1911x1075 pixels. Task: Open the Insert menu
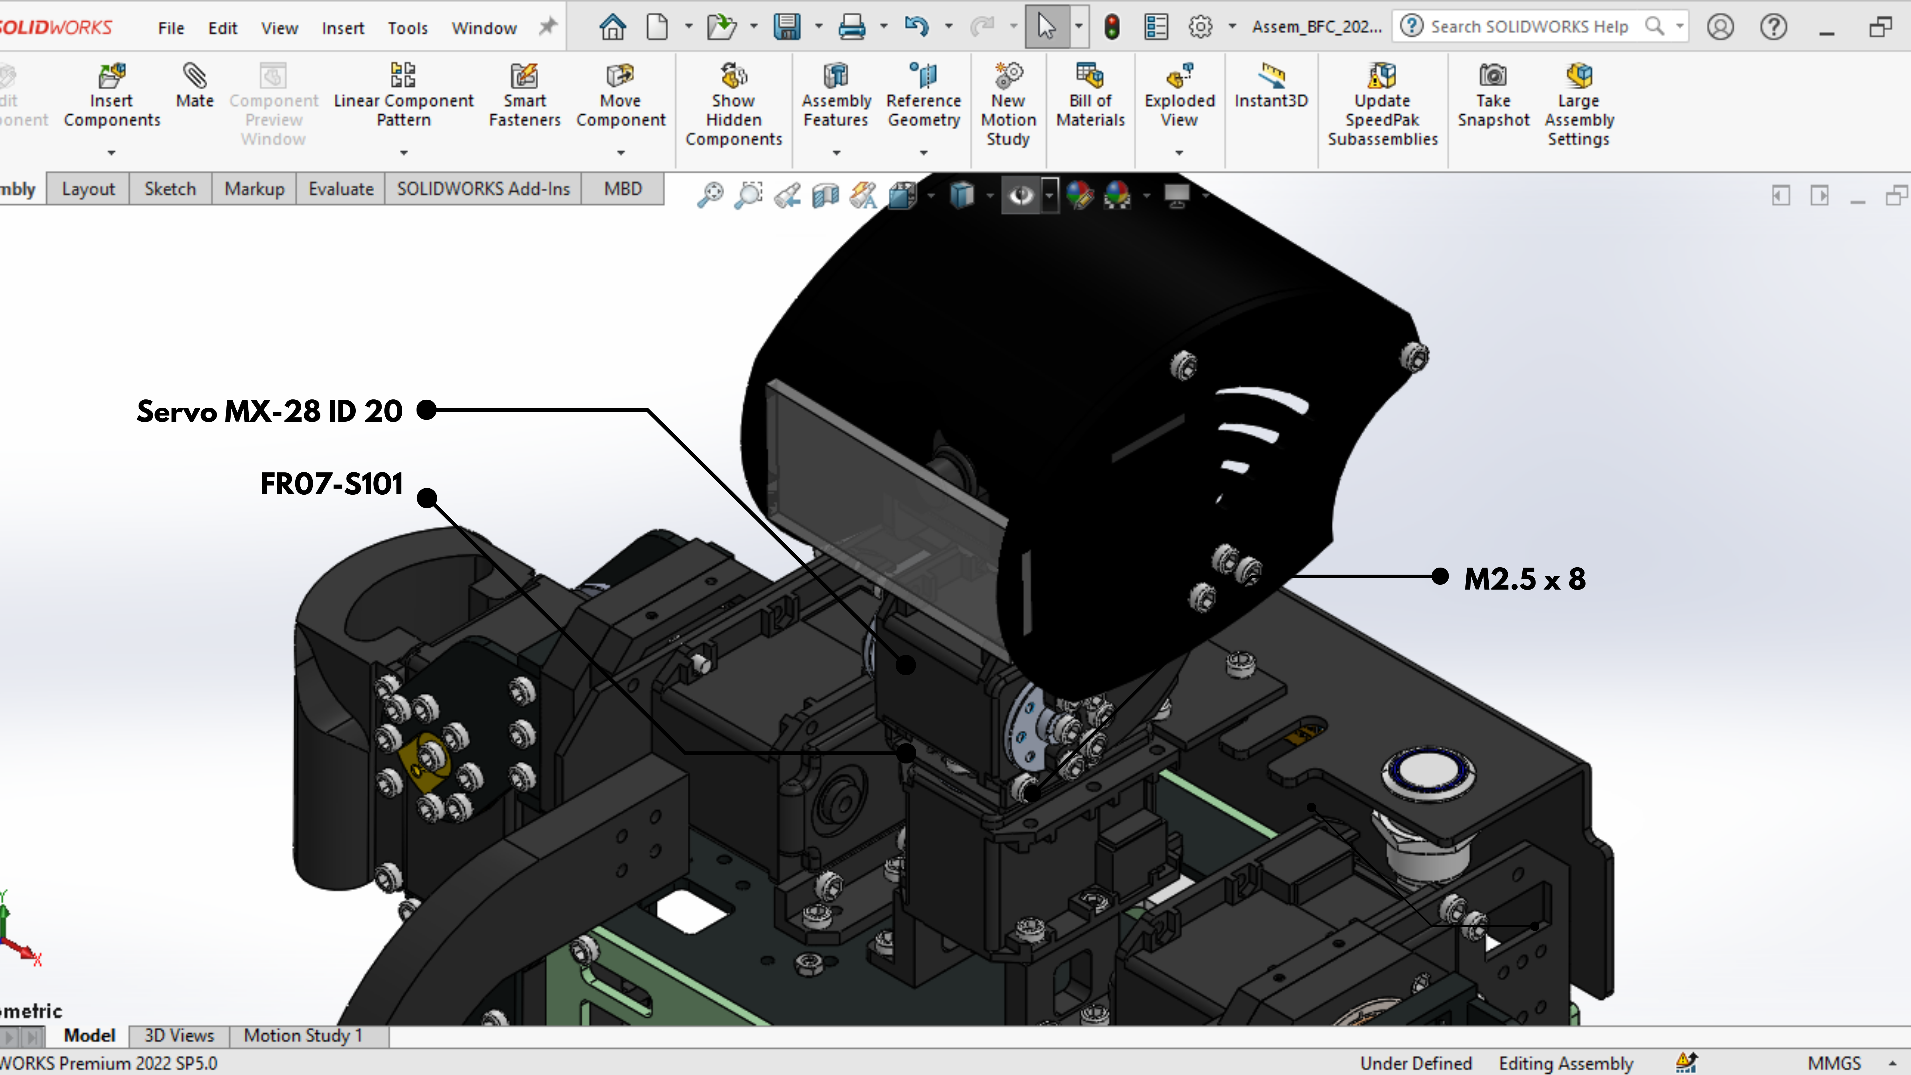343,28
